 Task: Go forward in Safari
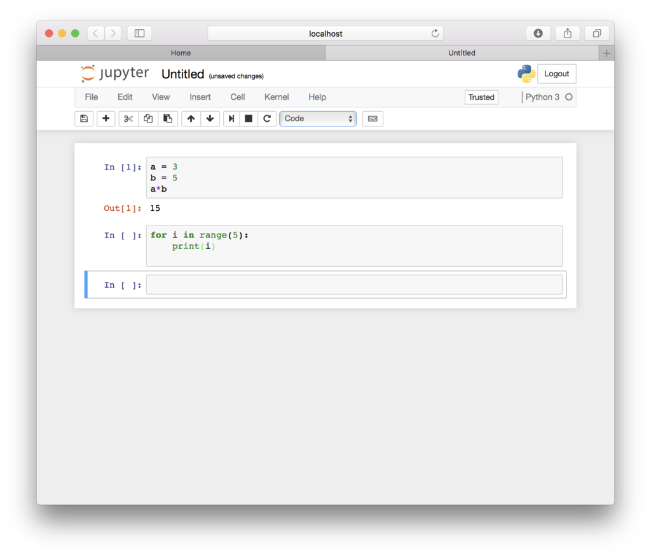[x=113, y=33]
